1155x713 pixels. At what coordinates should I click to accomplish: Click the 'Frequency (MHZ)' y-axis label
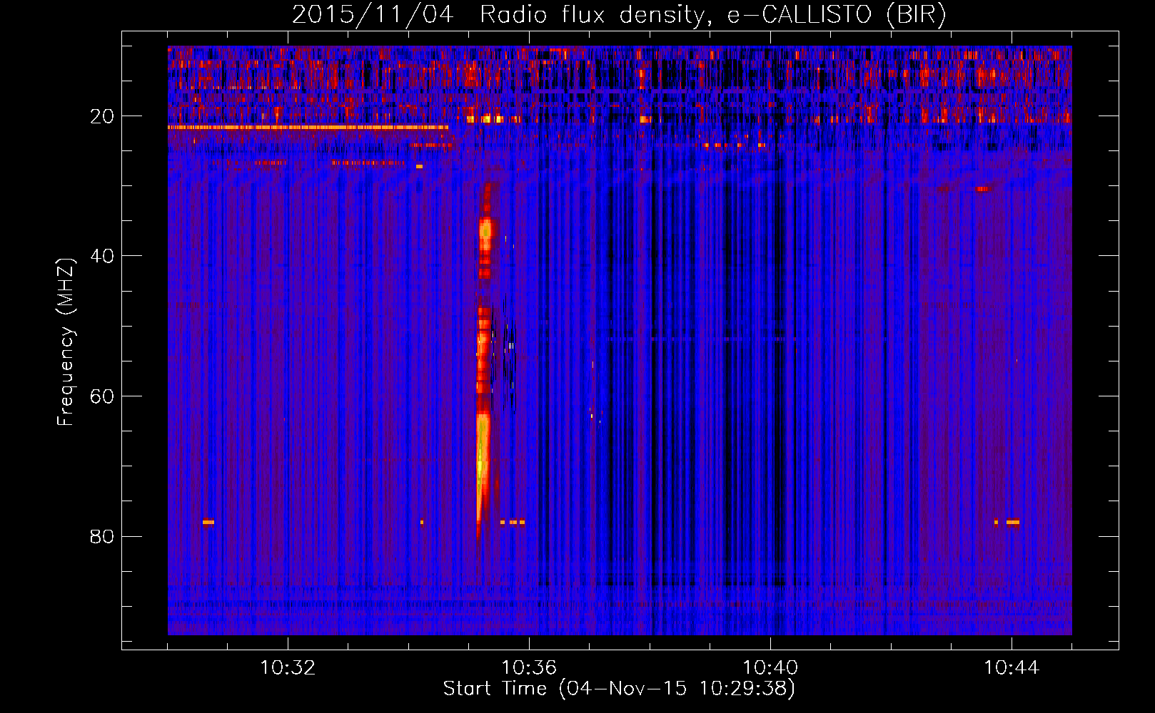65,342
